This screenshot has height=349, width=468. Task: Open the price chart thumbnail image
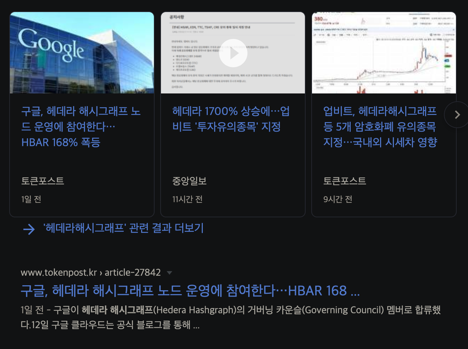point(384,53)
